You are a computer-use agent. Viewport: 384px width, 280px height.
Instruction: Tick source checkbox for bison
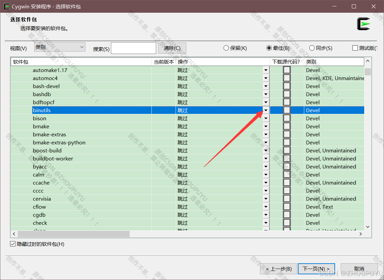coord(286,118)
